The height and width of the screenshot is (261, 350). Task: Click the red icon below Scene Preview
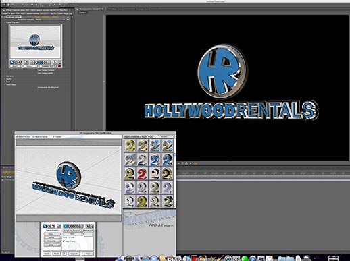click(x=59, y=66)
